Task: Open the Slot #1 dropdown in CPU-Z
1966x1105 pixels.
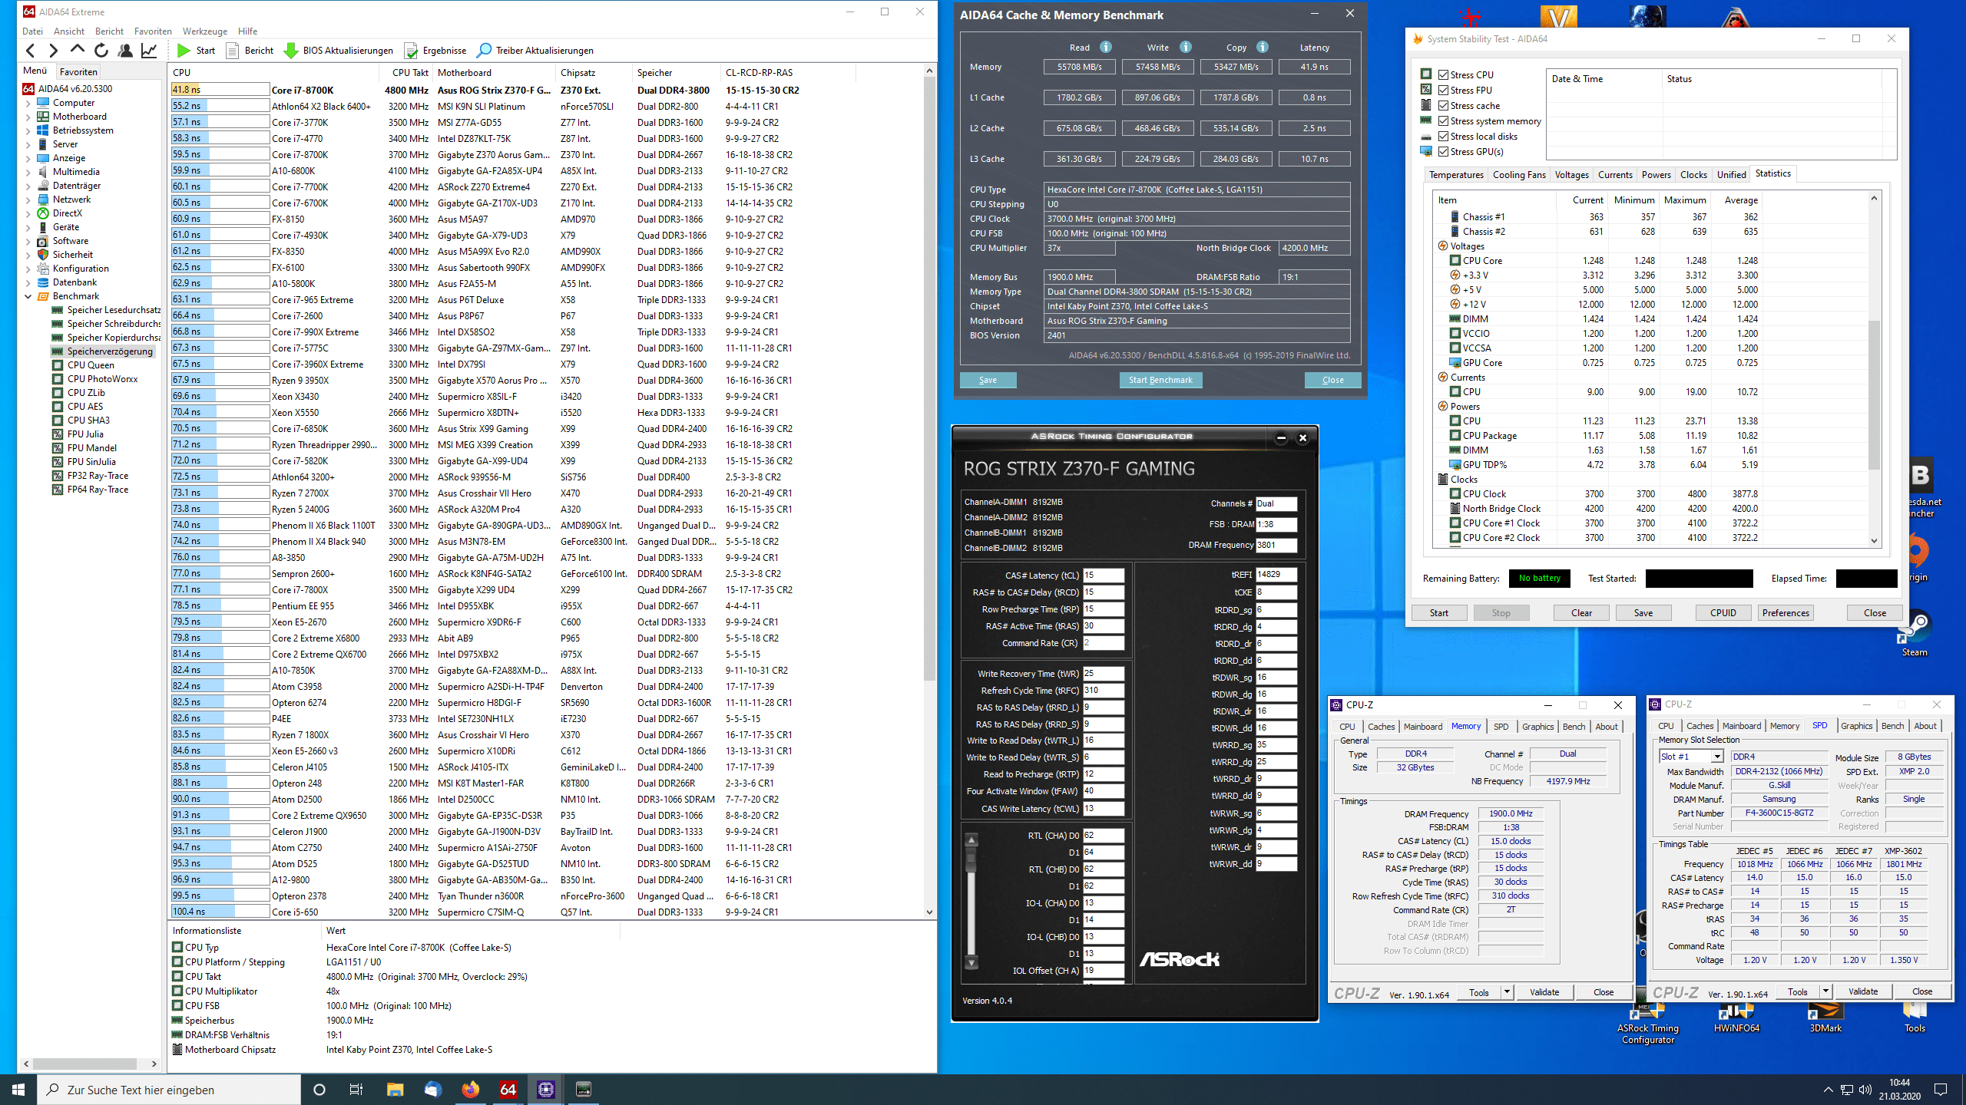Action: click(x=1716, y=757)
